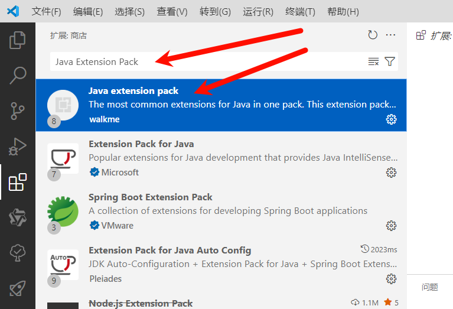Image resolution: width=453 pixels, height=309 pixels.
Task: Open the 选择(S) menu
Action: click(x=129, y=12)
